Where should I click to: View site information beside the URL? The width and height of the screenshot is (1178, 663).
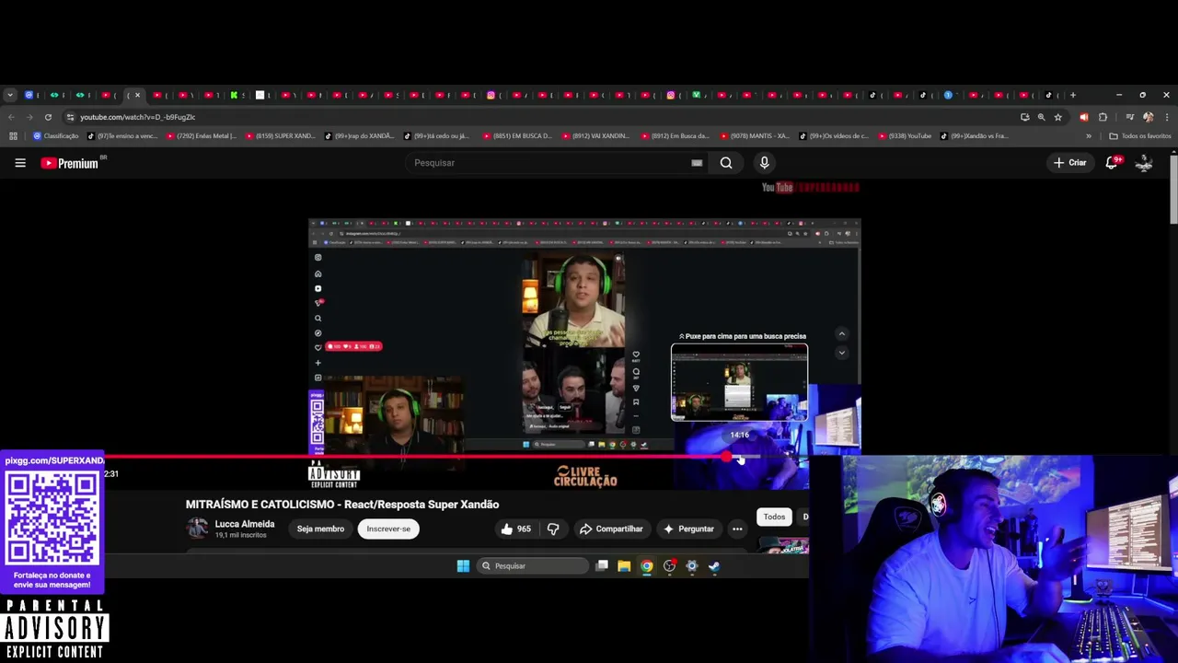pyautogui.click(x=70, y=117)
